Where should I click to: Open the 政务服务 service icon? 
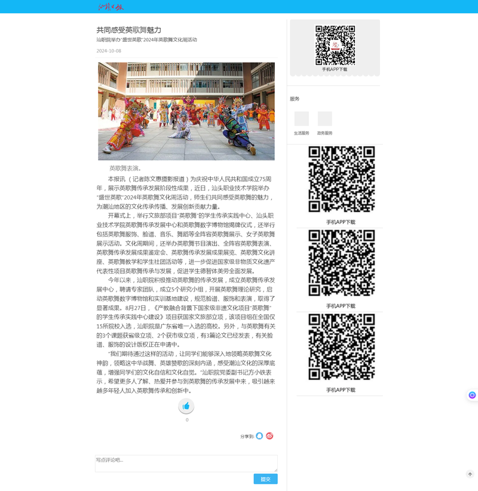(x=324, y=119)
